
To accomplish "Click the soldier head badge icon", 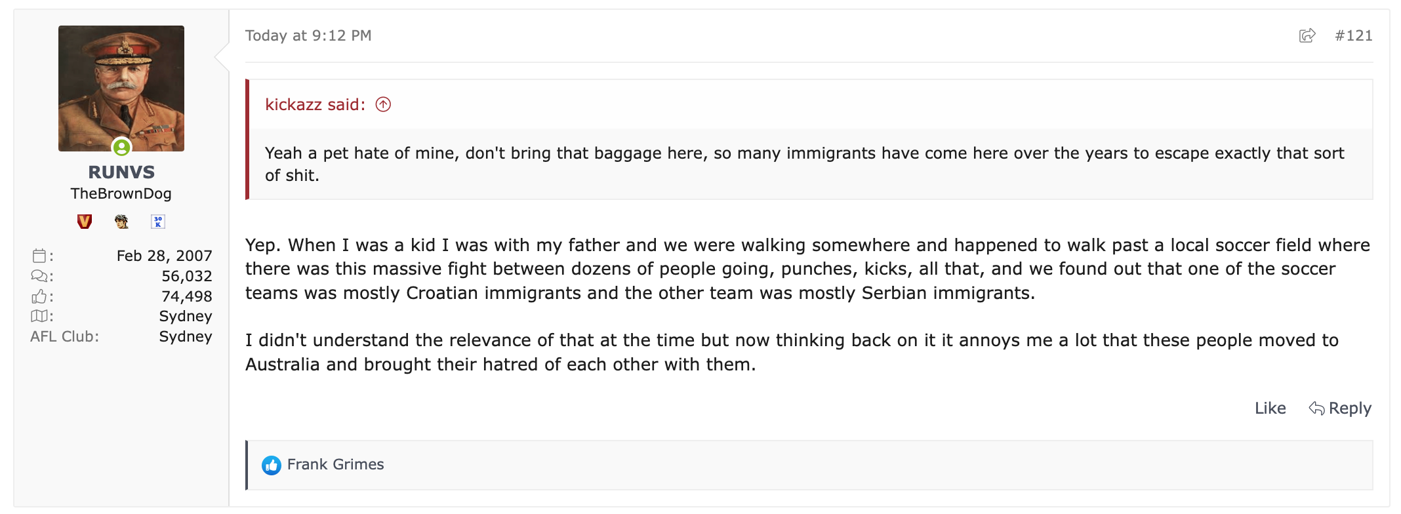I will tap(121, 222).
